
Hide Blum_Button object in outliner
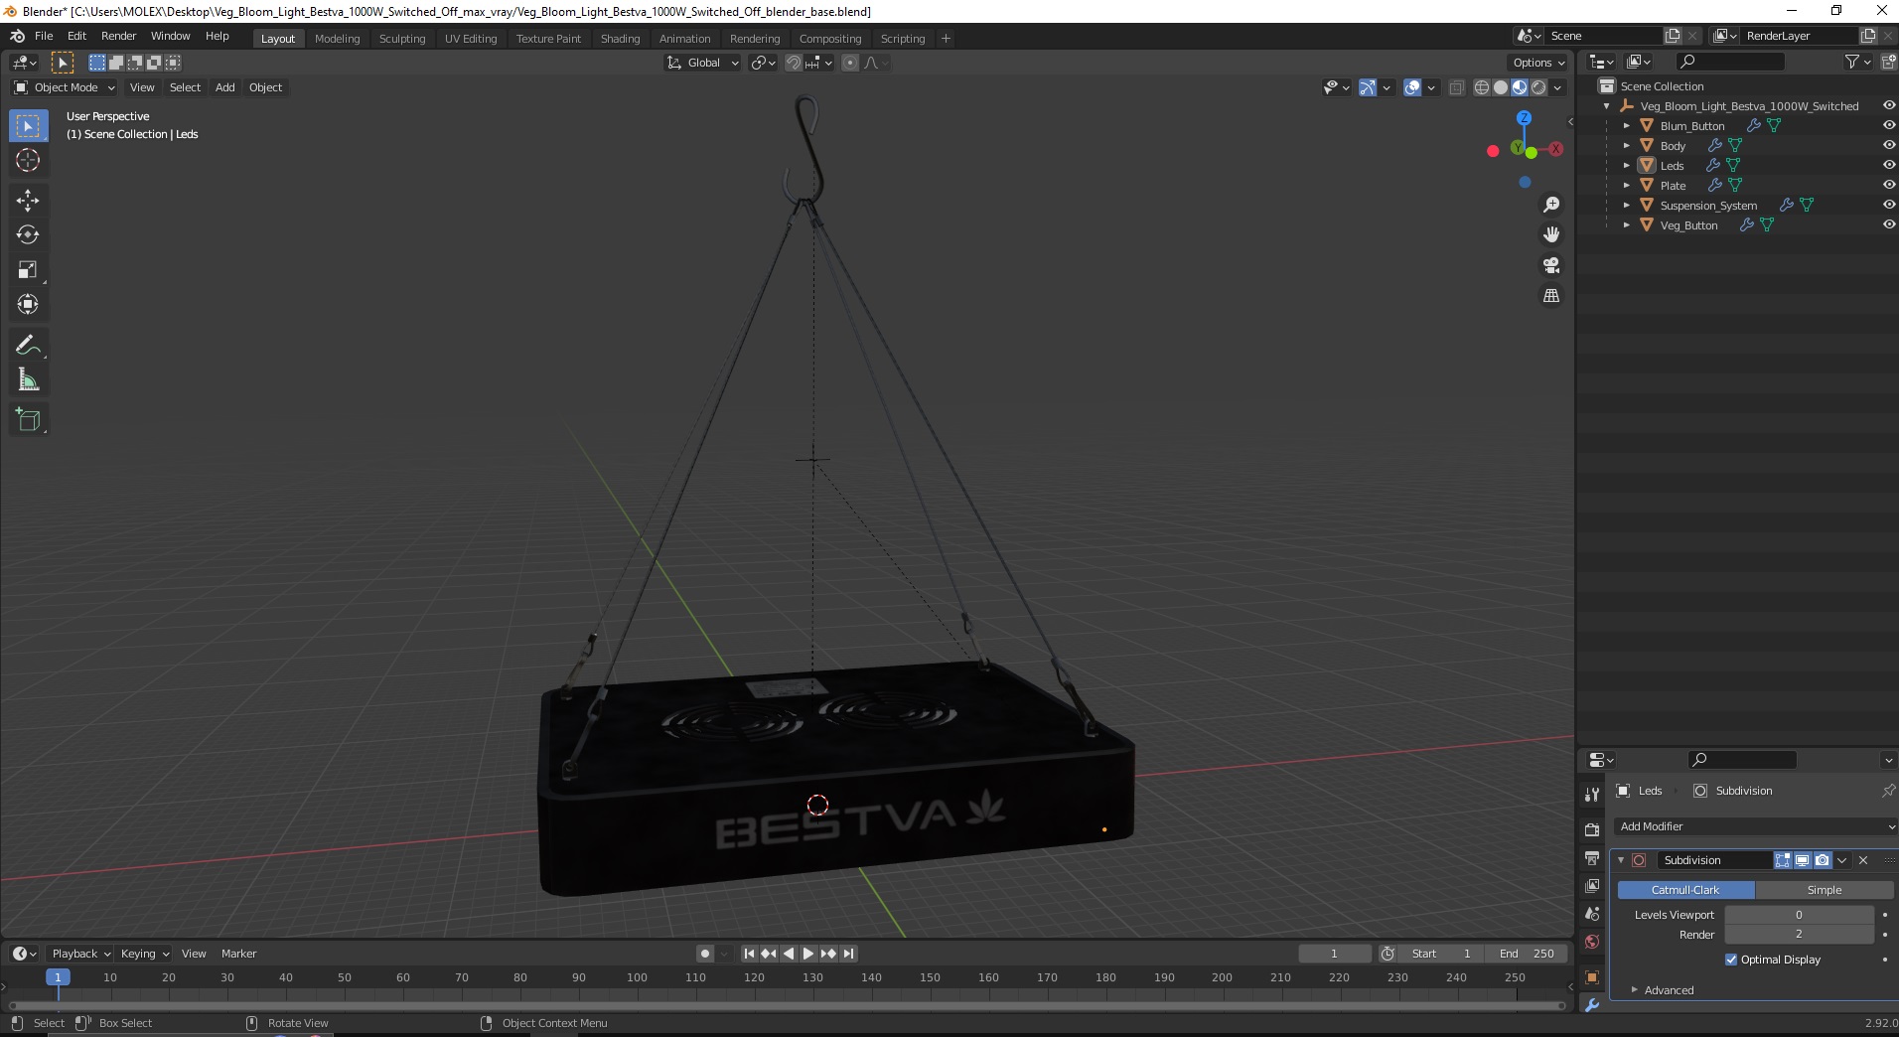[1889, 126]
